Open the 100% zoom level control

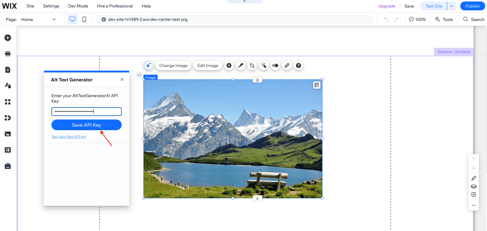[418, 19]
